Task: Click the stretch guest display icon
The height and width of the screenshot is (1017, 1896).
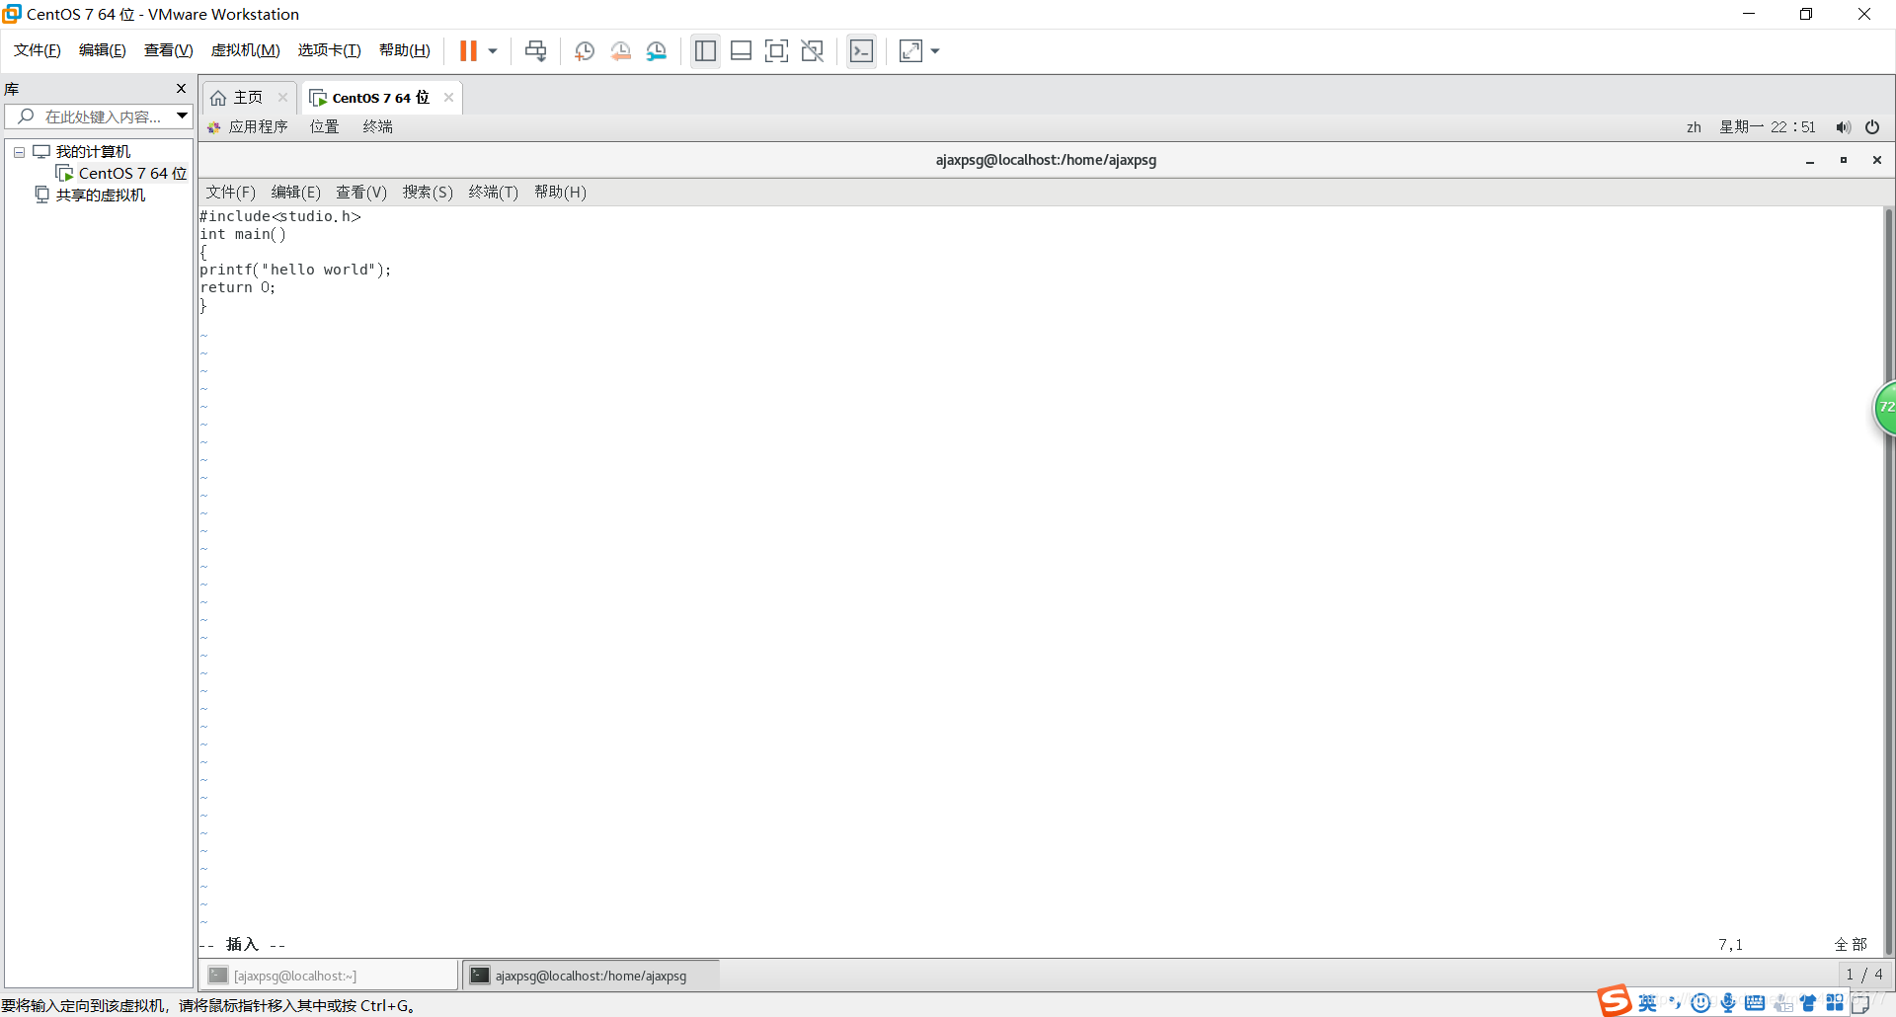Action: tap(910, 50)
